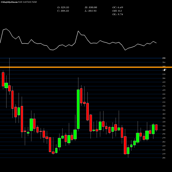
Task: Click the 459 price axis label
Action: (164, 90)
